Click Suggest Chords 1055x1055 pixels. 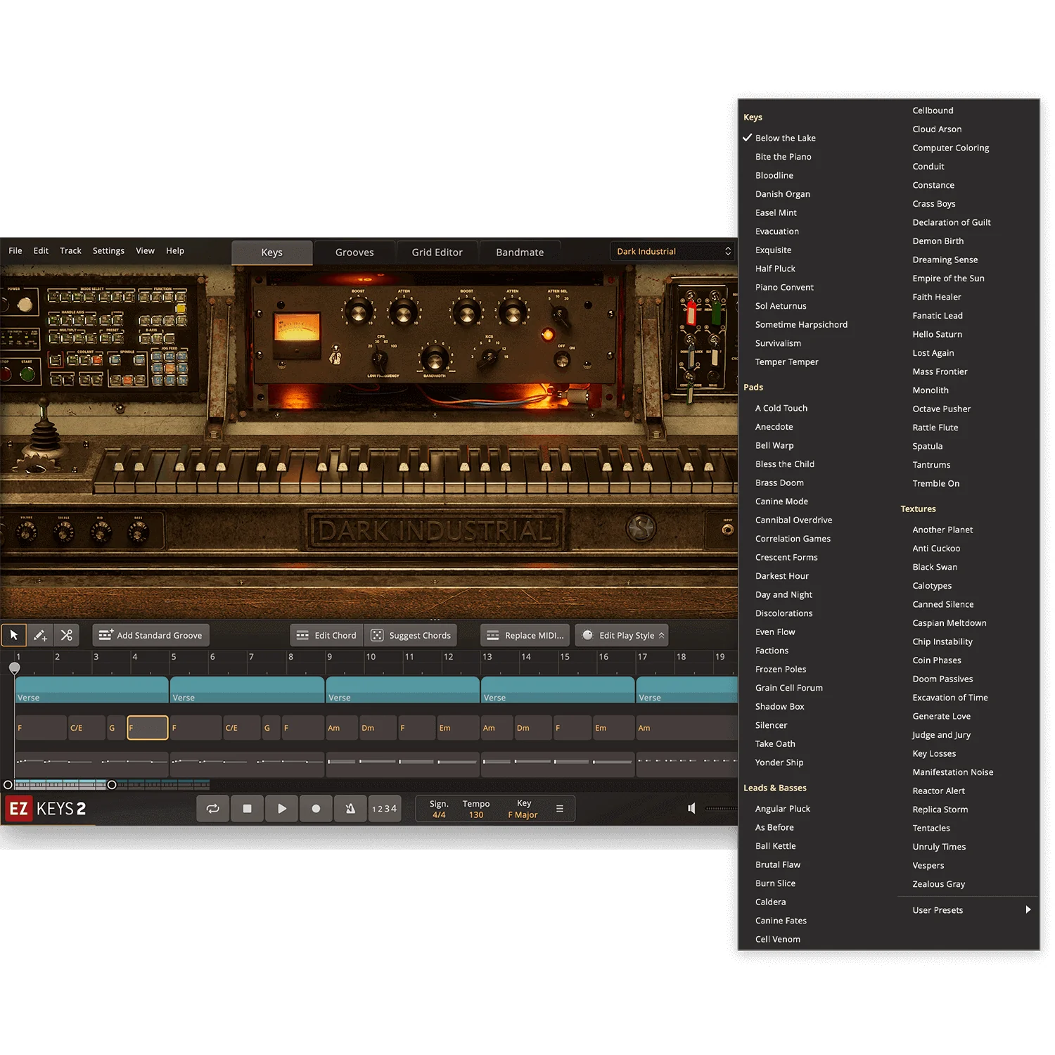pos(411,635)
